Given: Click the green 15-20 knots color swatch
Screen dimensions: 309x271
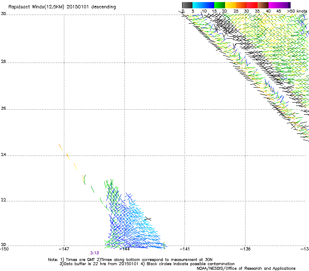Looking at the screenshot, I should 220,5.
